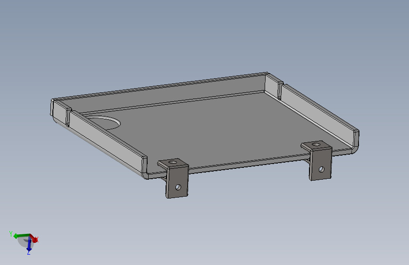The height and width of the screenshot is (265, 409).
Task: Pick the top hole of the right bracket
Action: [x=316, y=144]
